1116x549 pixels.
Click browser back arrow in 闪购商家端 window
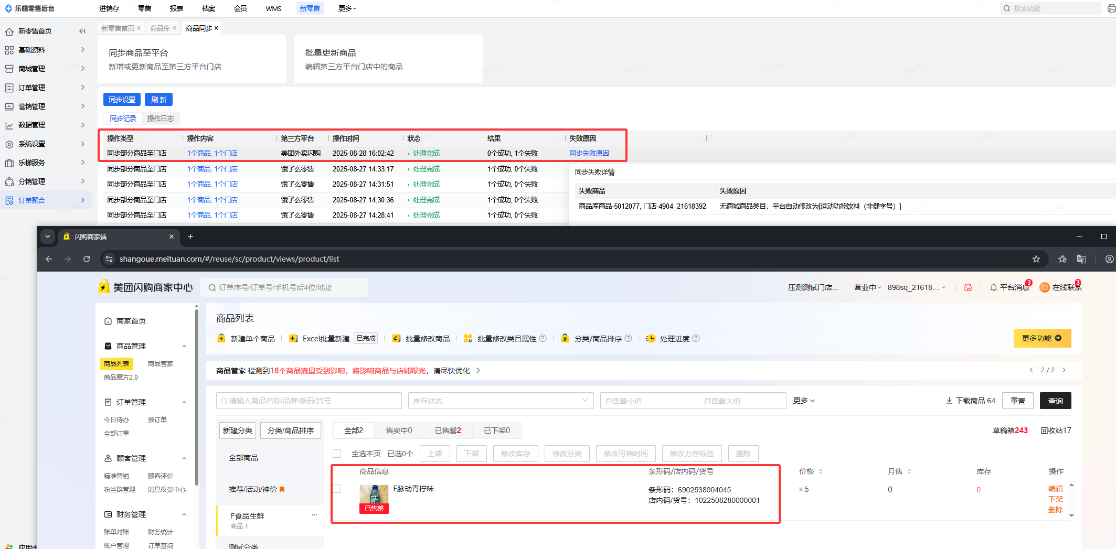pos(49,259)
